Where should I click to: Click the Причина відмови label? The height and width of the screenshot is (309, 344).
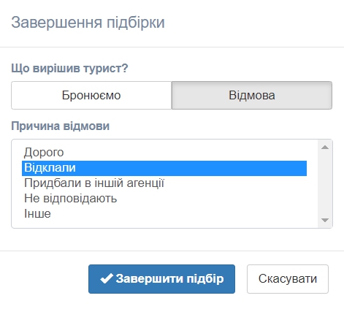coord(61,126)
